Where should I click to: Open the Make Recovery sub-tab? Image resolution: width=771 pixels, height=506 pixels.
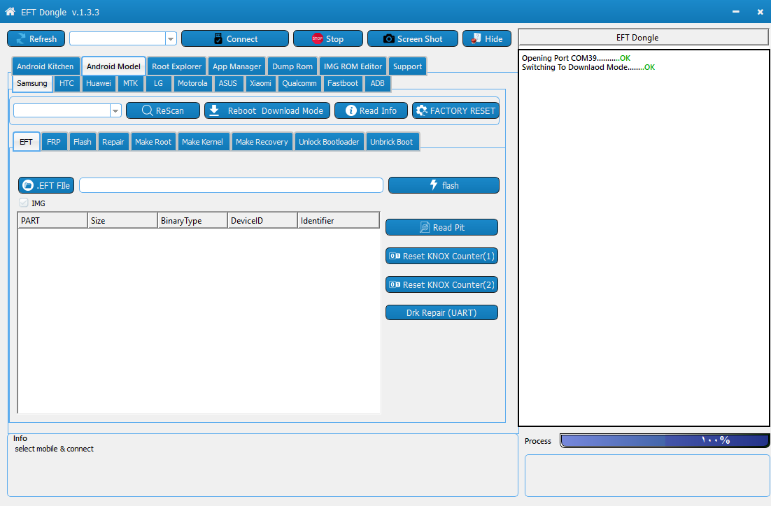click(262, 141)
